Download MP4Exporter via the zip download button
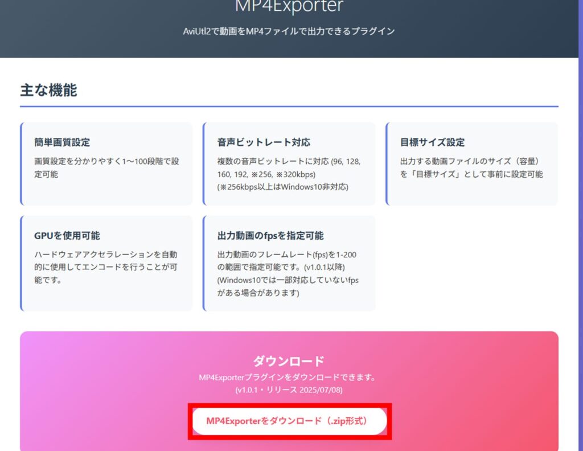 (290, 420)
